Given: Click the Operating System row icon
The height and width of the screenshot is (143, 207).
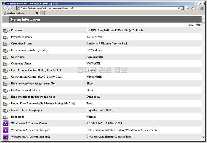Looking at the screenshot, I should 6,44.
